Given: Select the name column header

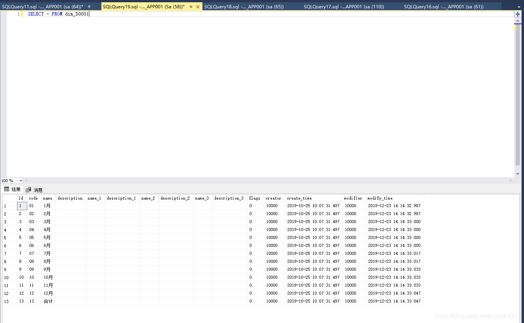Looking at the screenshot, I should pyautogui.click(x=48, y=198).
